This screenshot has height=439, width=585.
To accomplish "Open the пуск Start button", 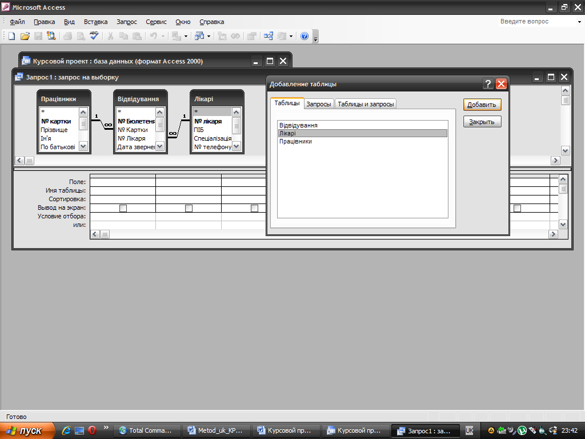I will pos(27,430).
